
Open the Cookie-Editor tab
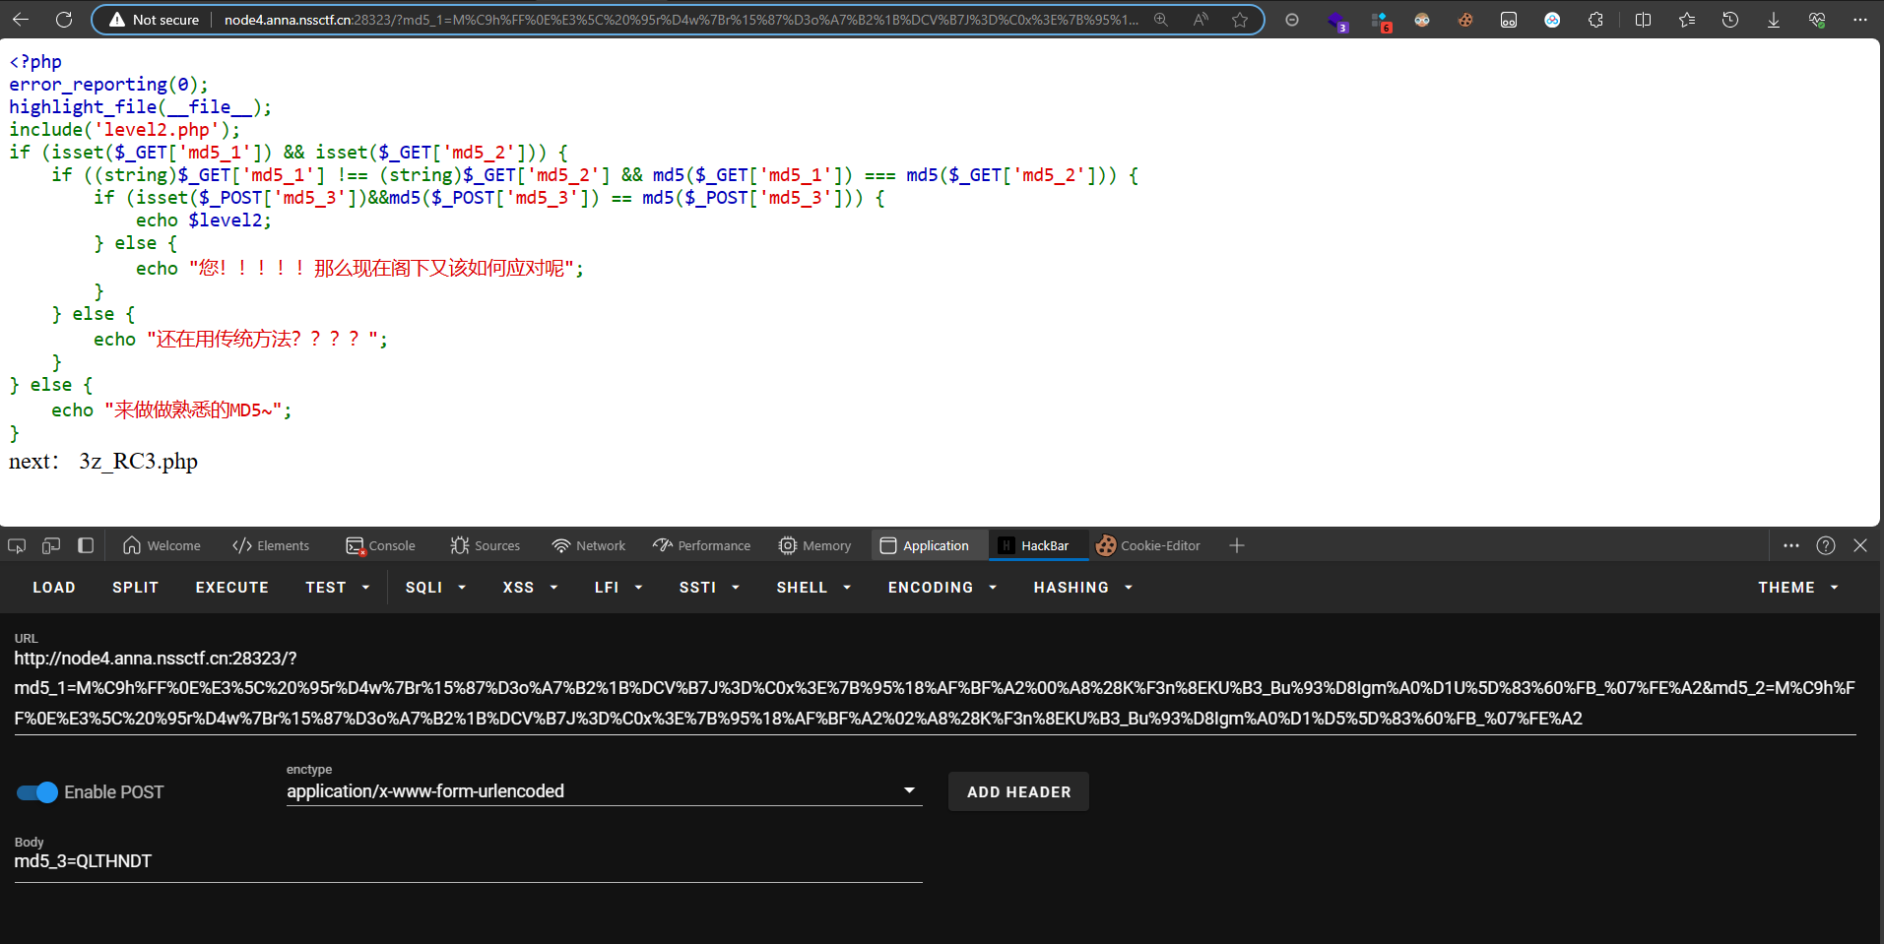pyautogui.click(x=1148, y=545)
